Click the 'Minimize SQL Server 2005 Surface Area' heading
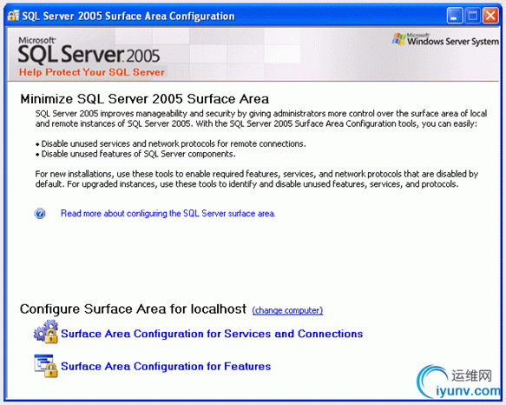 pos(145,99)
